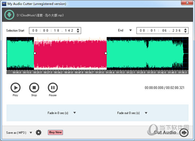
Task: Start playback with the Play button
Action: tap(15, 88)
